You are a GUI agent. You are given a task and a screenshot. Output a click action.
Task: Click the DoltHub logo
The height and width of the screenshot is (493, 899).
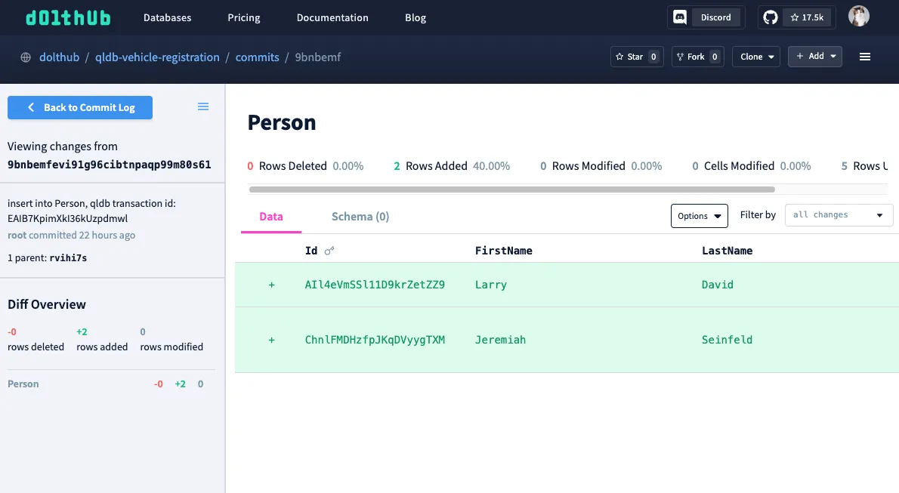(68, 17)
